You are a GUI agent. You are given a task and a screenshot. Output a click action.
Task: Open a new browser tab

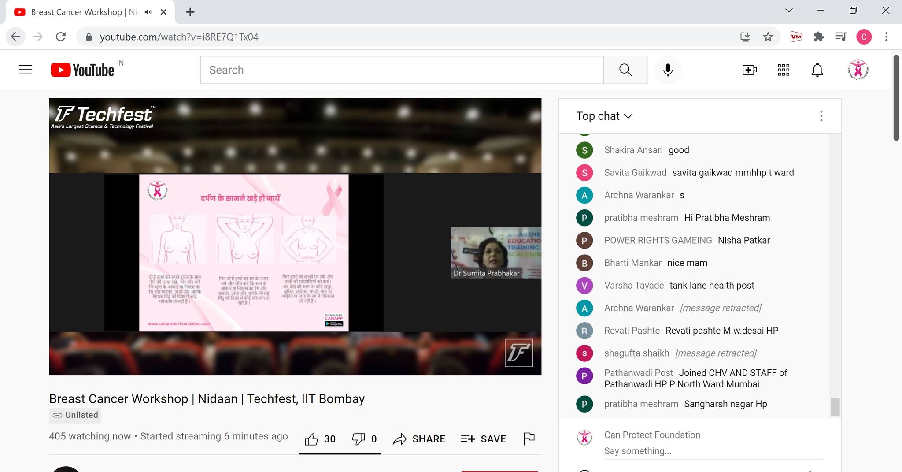point(190,12)
